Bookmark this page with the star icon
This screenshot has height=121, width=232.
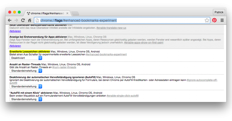point(207,20)
